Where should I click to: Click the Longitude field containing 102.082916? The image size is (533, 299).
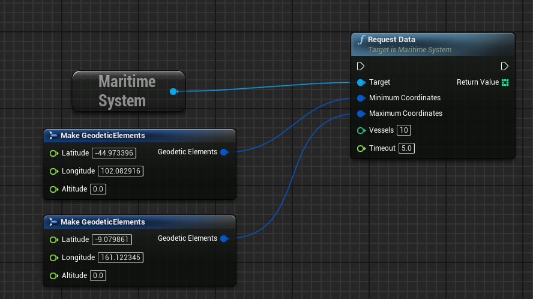pyautogui.click(x=120, y=171)
